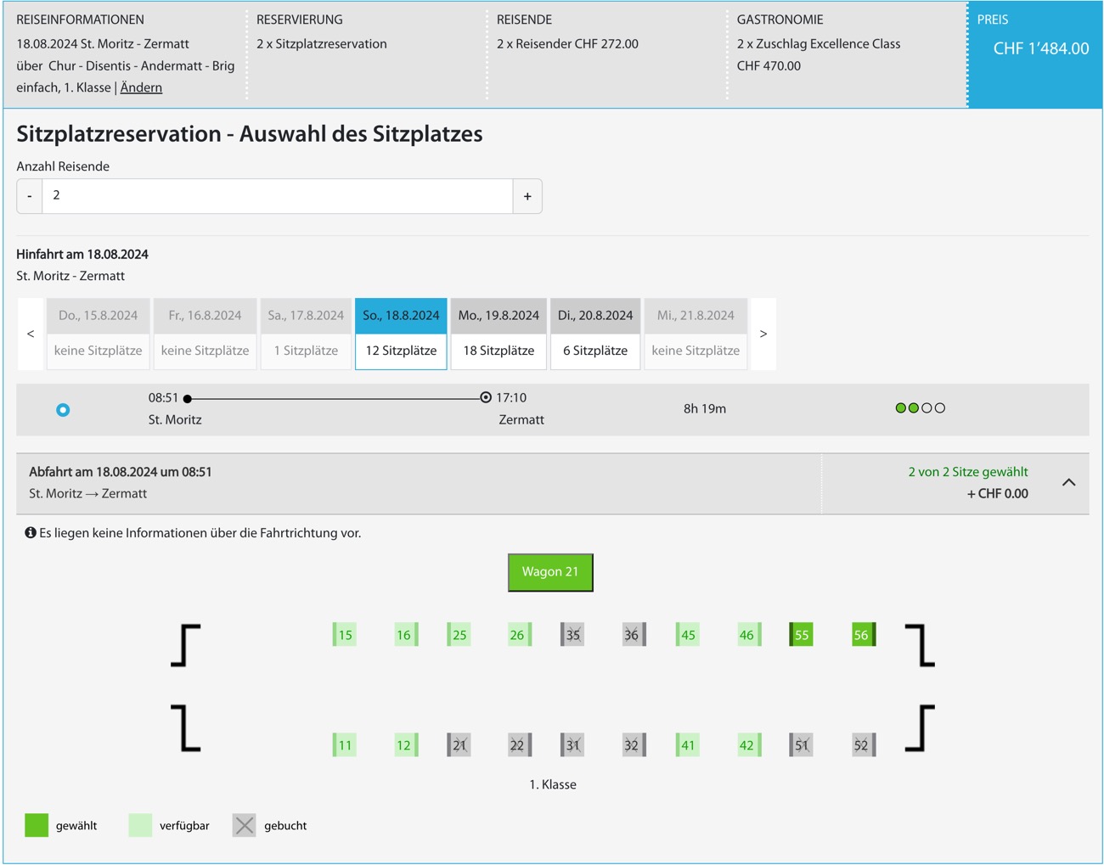
Task: Click booked seat 52
Action: [x=864, y=745]
